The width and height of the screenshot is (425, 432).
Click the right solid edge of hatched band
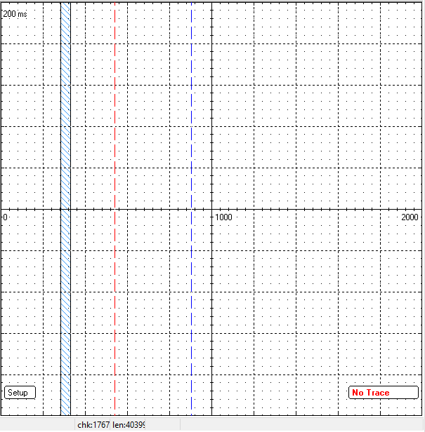tap(70, 140)
